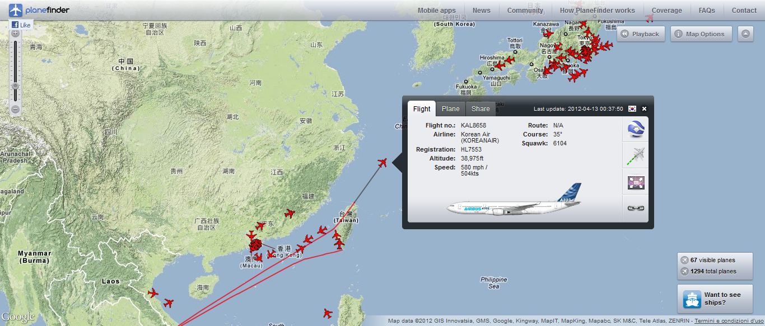Click the Want to see ships button
The width and height of the screenshot is (765, 326).
coord(715,299)
